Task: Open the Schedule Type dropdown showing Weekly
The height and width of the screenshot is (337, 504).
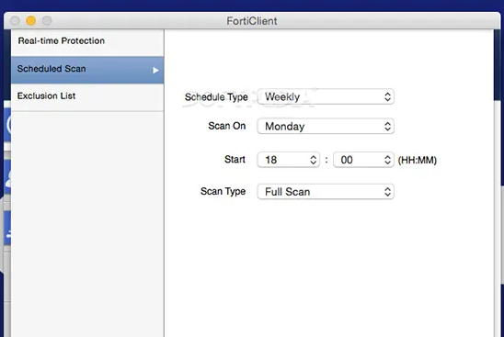Action: 326,96
